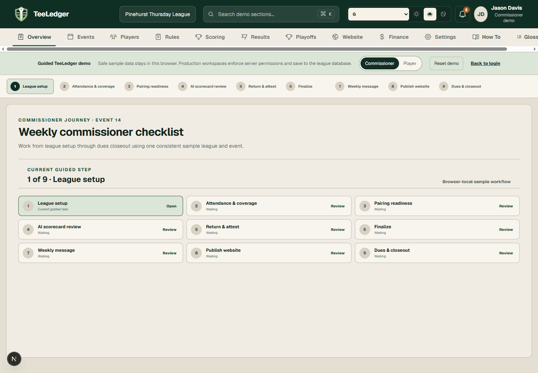This screenshot has height=373, width=538.
Task: Open the Next.js dev tools badge
Action: coord(14,359)
